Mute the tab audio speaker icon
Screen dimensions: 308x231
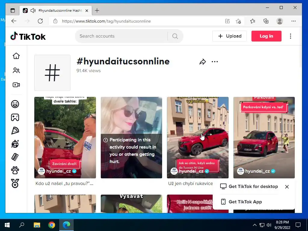point(33,11)
